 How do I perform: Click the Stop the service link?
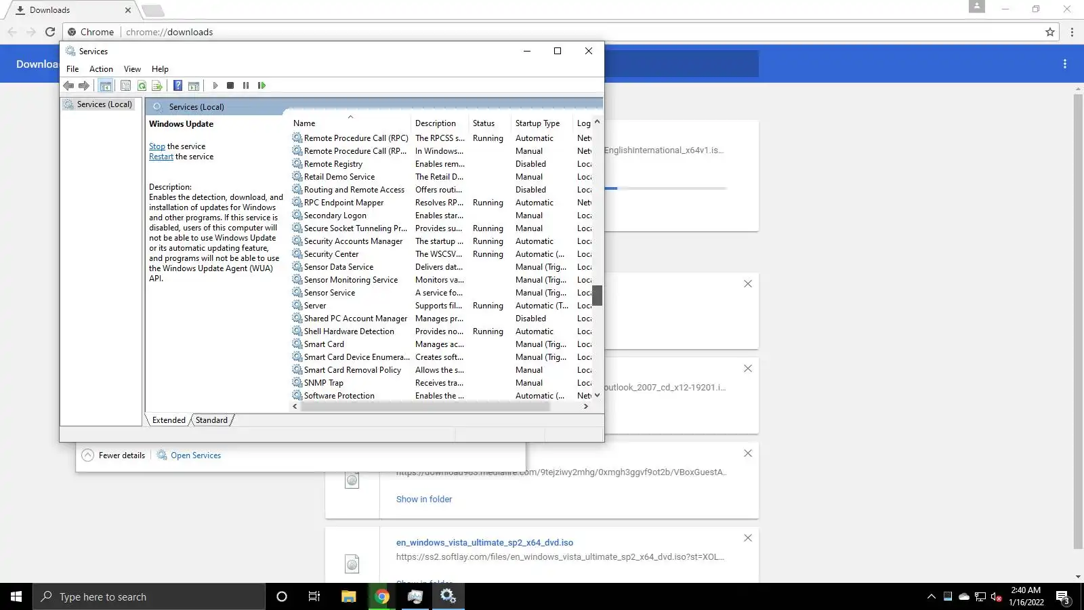coord(157,146)
